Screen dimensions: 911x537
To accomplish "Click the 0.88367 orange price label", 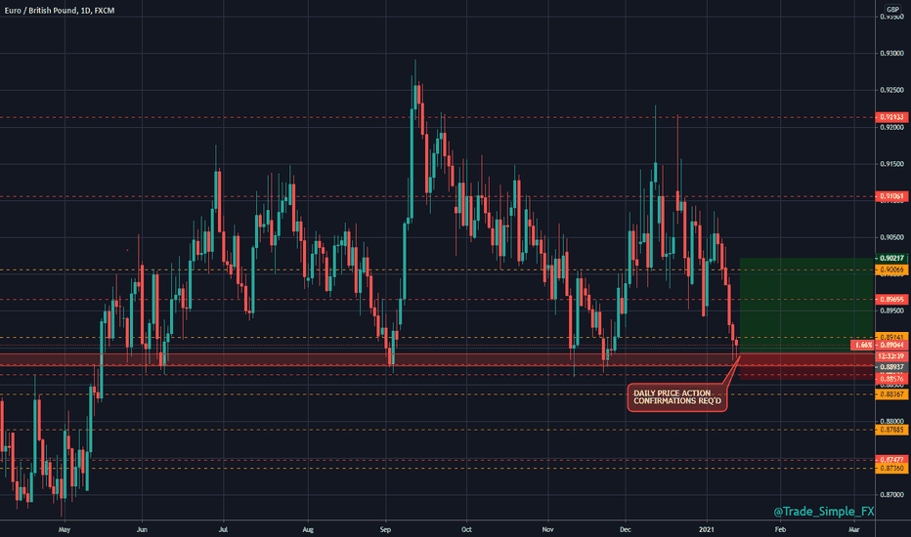I will coord(891,394).
